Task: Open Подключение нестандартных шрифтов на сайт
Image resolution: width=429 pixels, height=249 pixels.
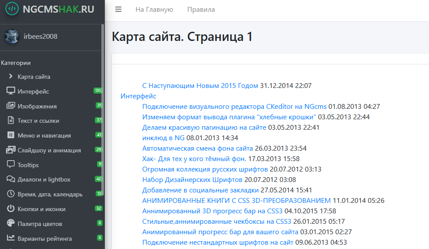Action: [x=218, y=242]
